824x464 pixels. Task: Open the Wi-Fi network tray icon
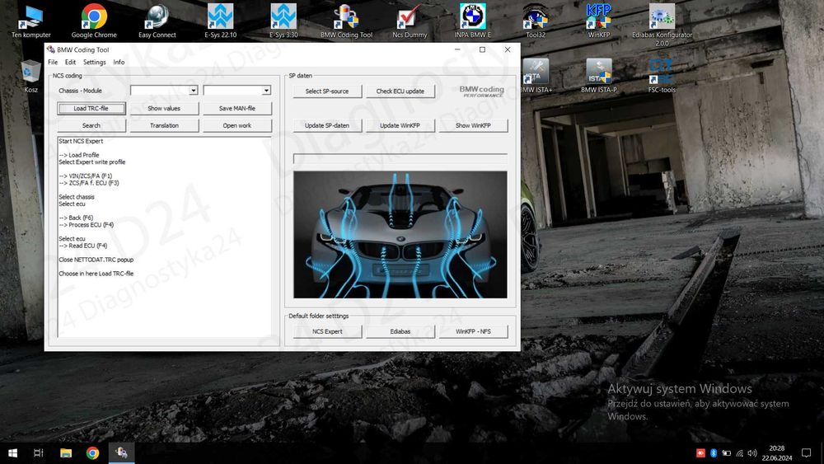[x=739, y=453]
